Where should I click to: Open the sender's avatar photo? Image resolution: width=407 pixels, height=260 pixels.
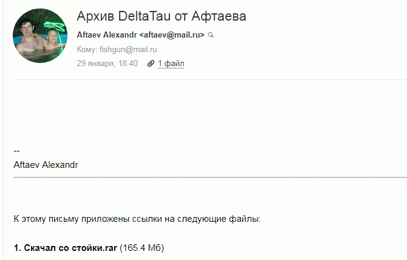[41, 36]
